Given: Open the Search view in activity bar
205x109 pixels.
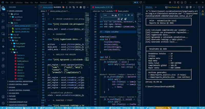Looking at the screenshot, I should pyautogui.click(x=3, y=15).
